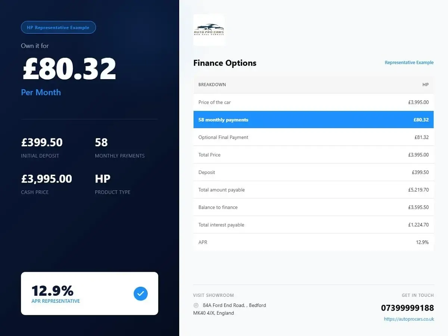Select the 58 monthly payments row
This screenshot has width=448, height=336.
314,120
